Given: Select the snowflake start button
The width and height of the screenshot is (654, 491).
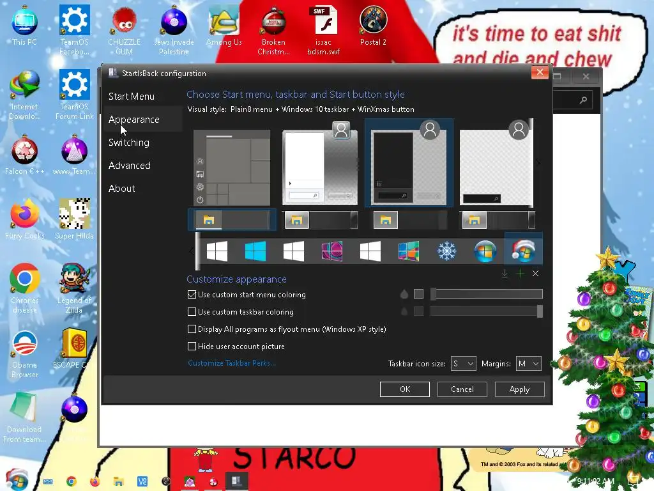Looking at the screenshot, I should pos(446,251).
